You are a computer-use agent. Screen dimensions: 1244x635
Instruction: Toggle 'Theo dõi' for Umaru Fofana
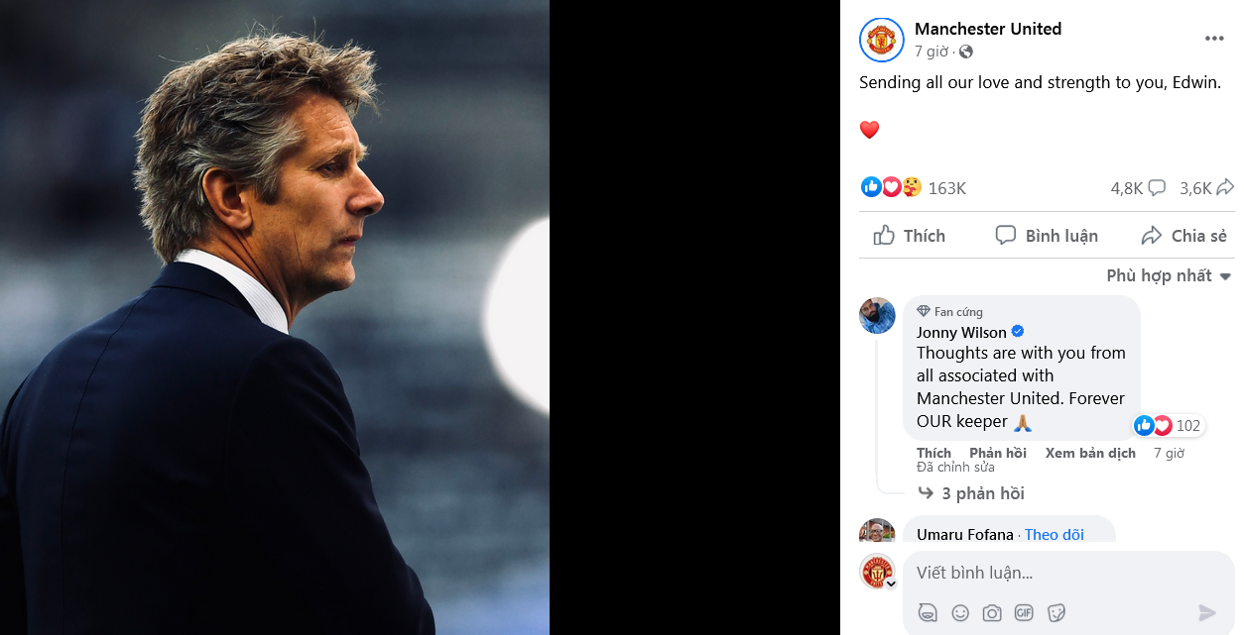pos(1054,534)
